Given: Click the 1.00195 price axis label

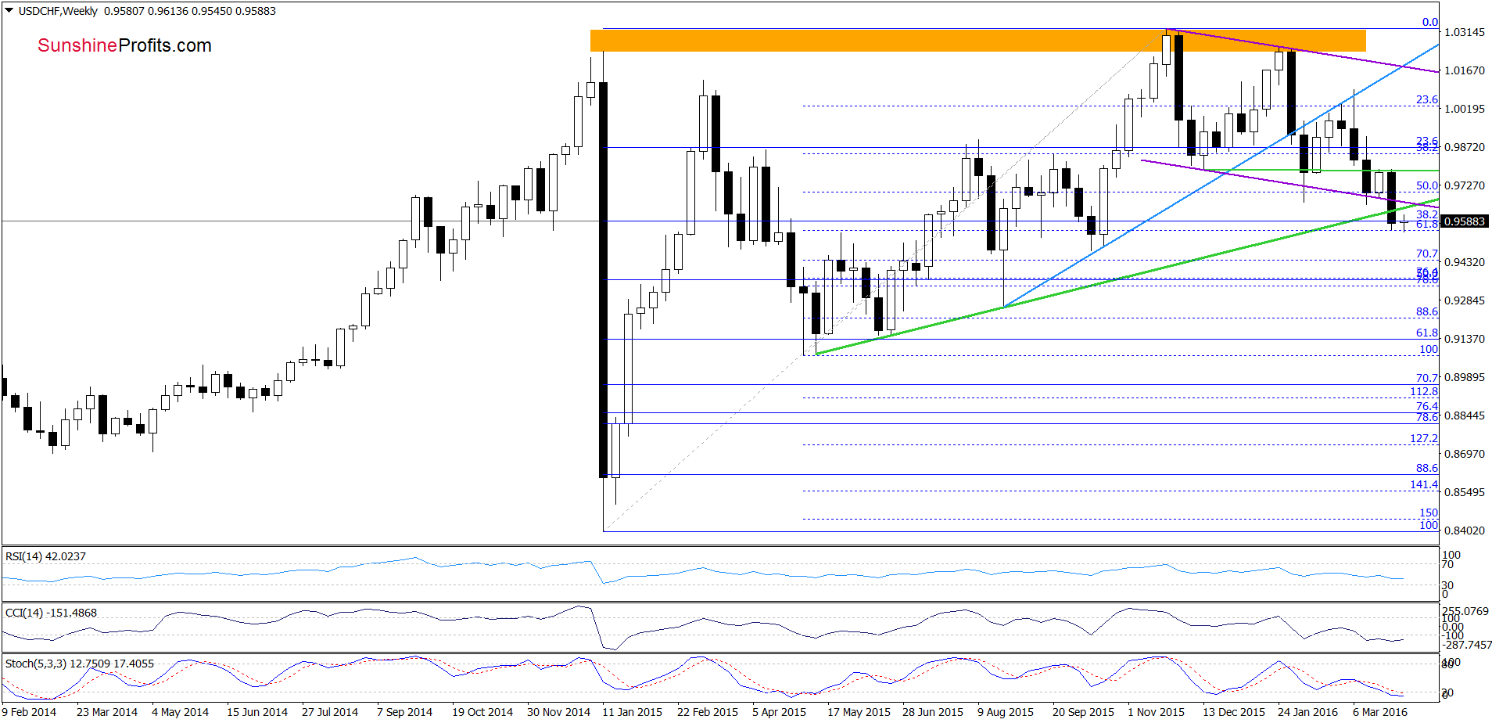Looking at the screenshot, I should (x=1465, y=109).
